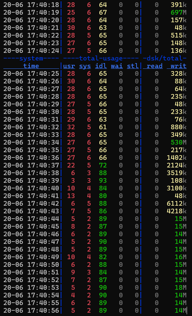The height and width of the screenshot is (316, 192).
Task: Click the 6112k write value
Action: tap(176, 204)
